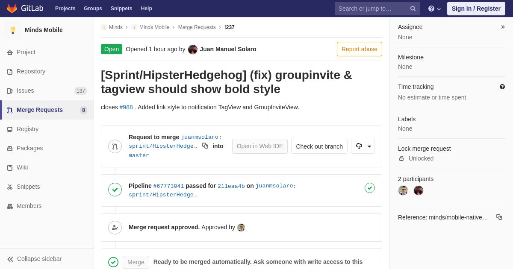The height and width of the screenshot is (269, 513).
Task: Open Wiki in sidebar
Action: click(x=47, y=167)
